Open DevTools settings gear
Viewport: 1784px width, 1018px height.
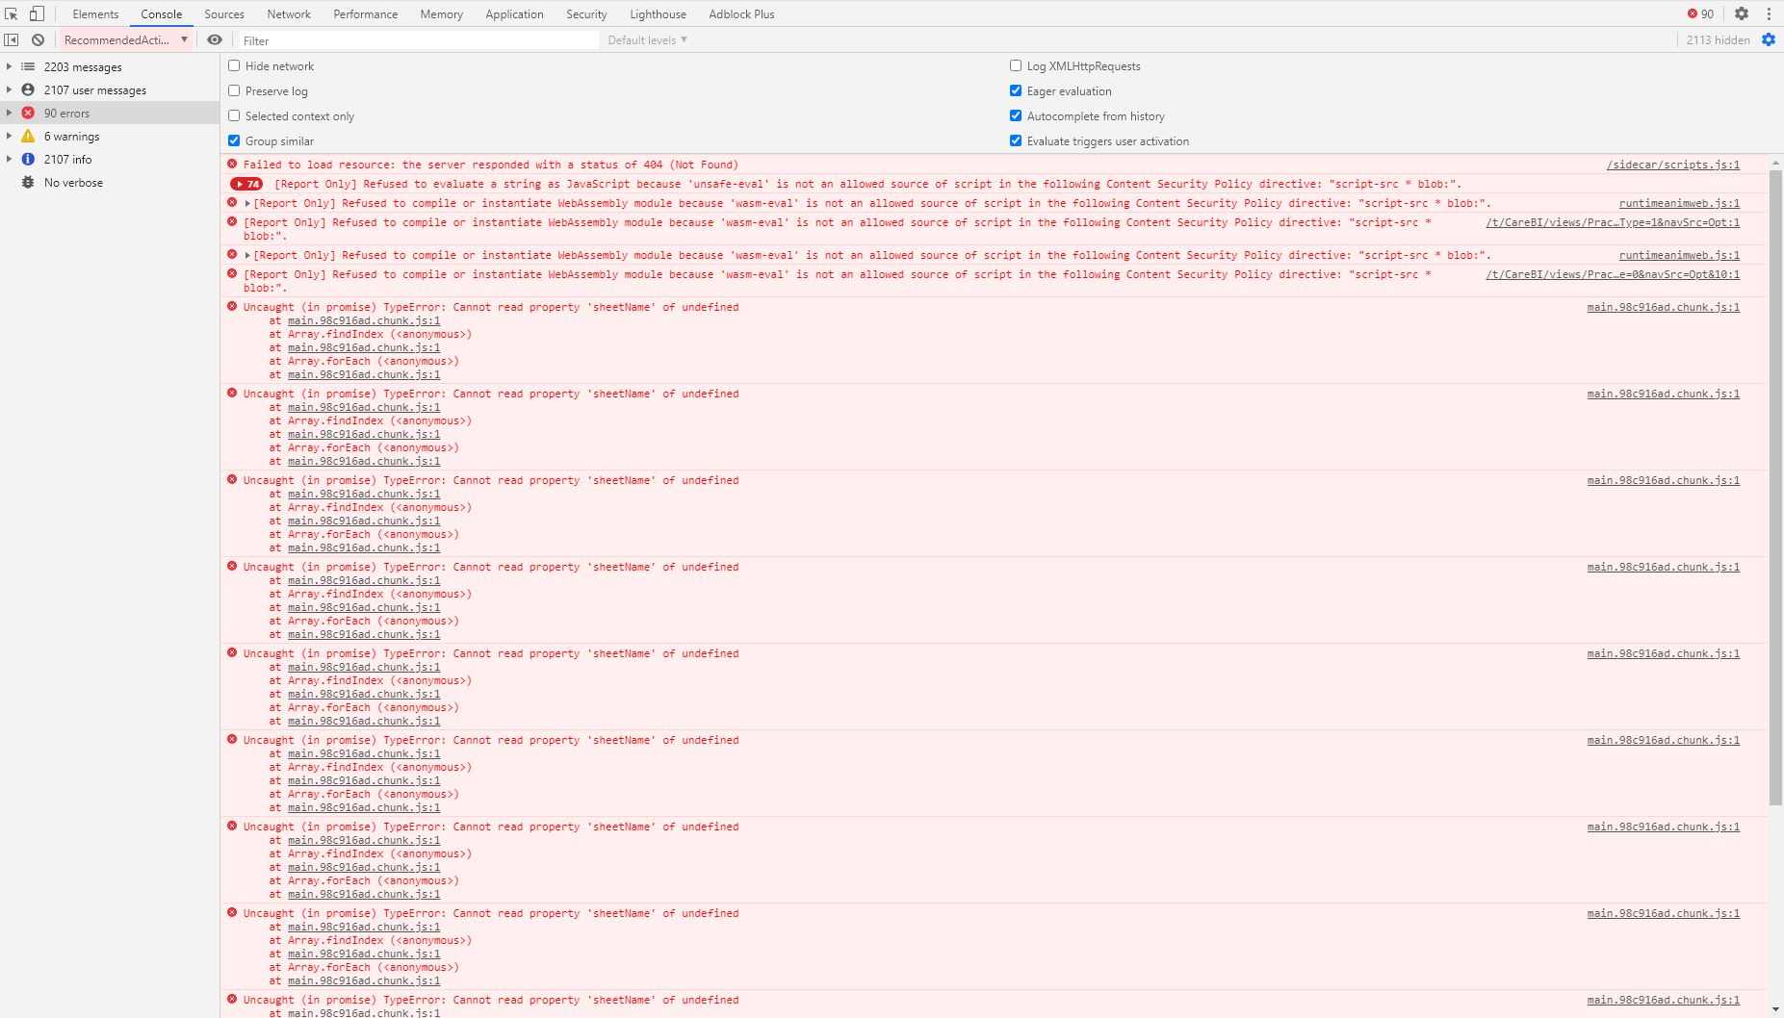coord(1743,13)
